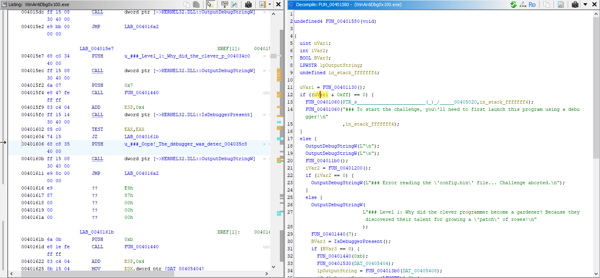Take a Decompile snapshot with camera icon

[x=575, y=4]
